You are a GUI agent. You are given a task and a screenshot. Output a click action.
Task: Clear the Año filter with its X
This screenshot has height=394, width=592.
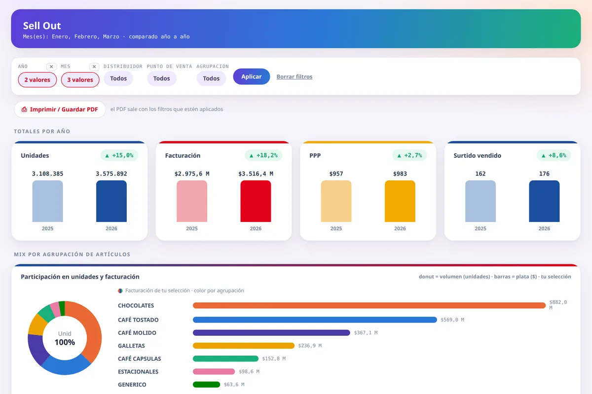click(x=51, y=67)
